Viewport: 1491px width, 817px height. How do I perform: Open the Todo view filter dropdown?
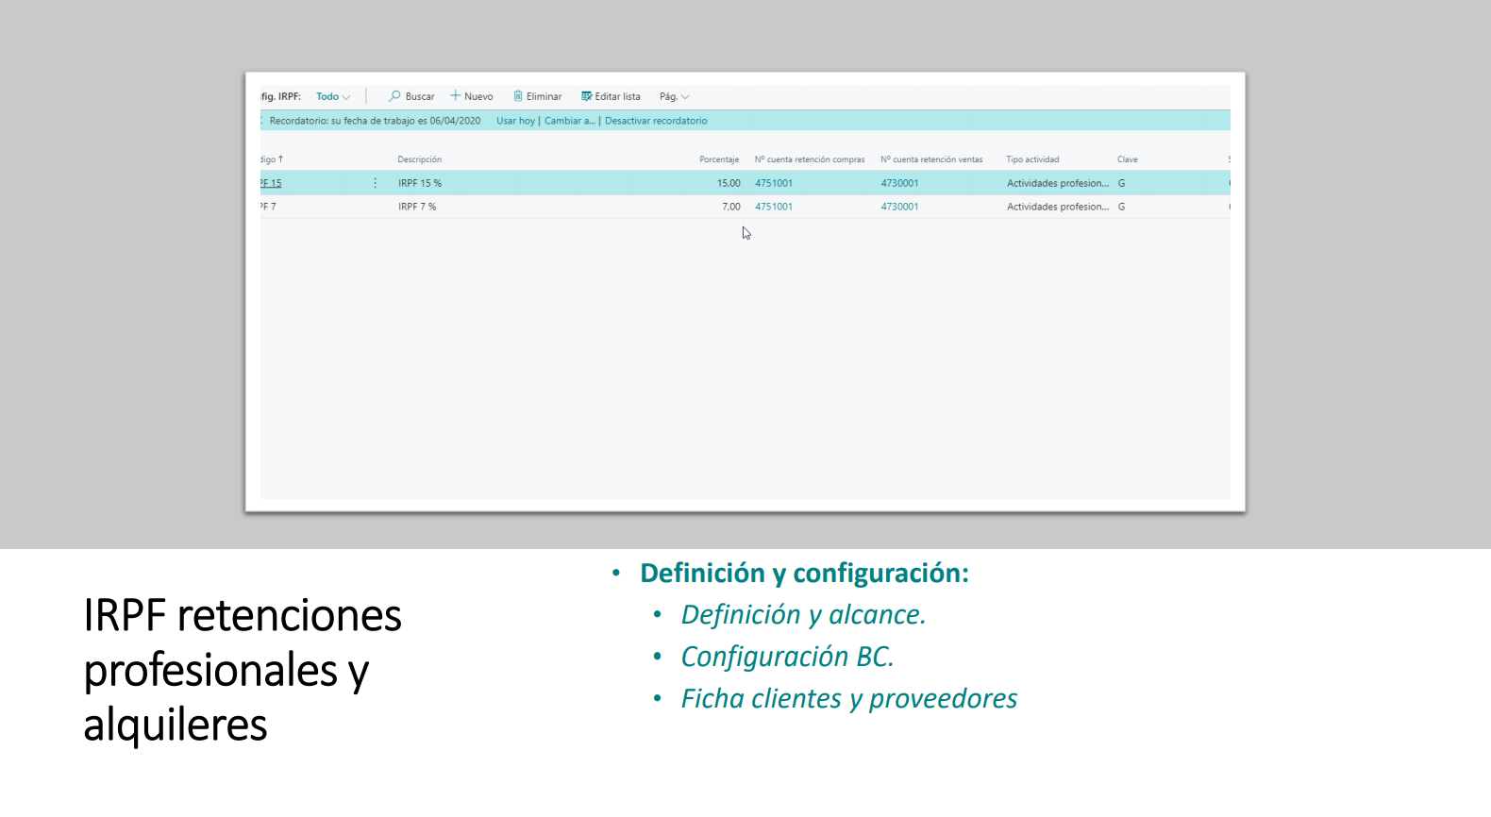(x=333, y=97)
